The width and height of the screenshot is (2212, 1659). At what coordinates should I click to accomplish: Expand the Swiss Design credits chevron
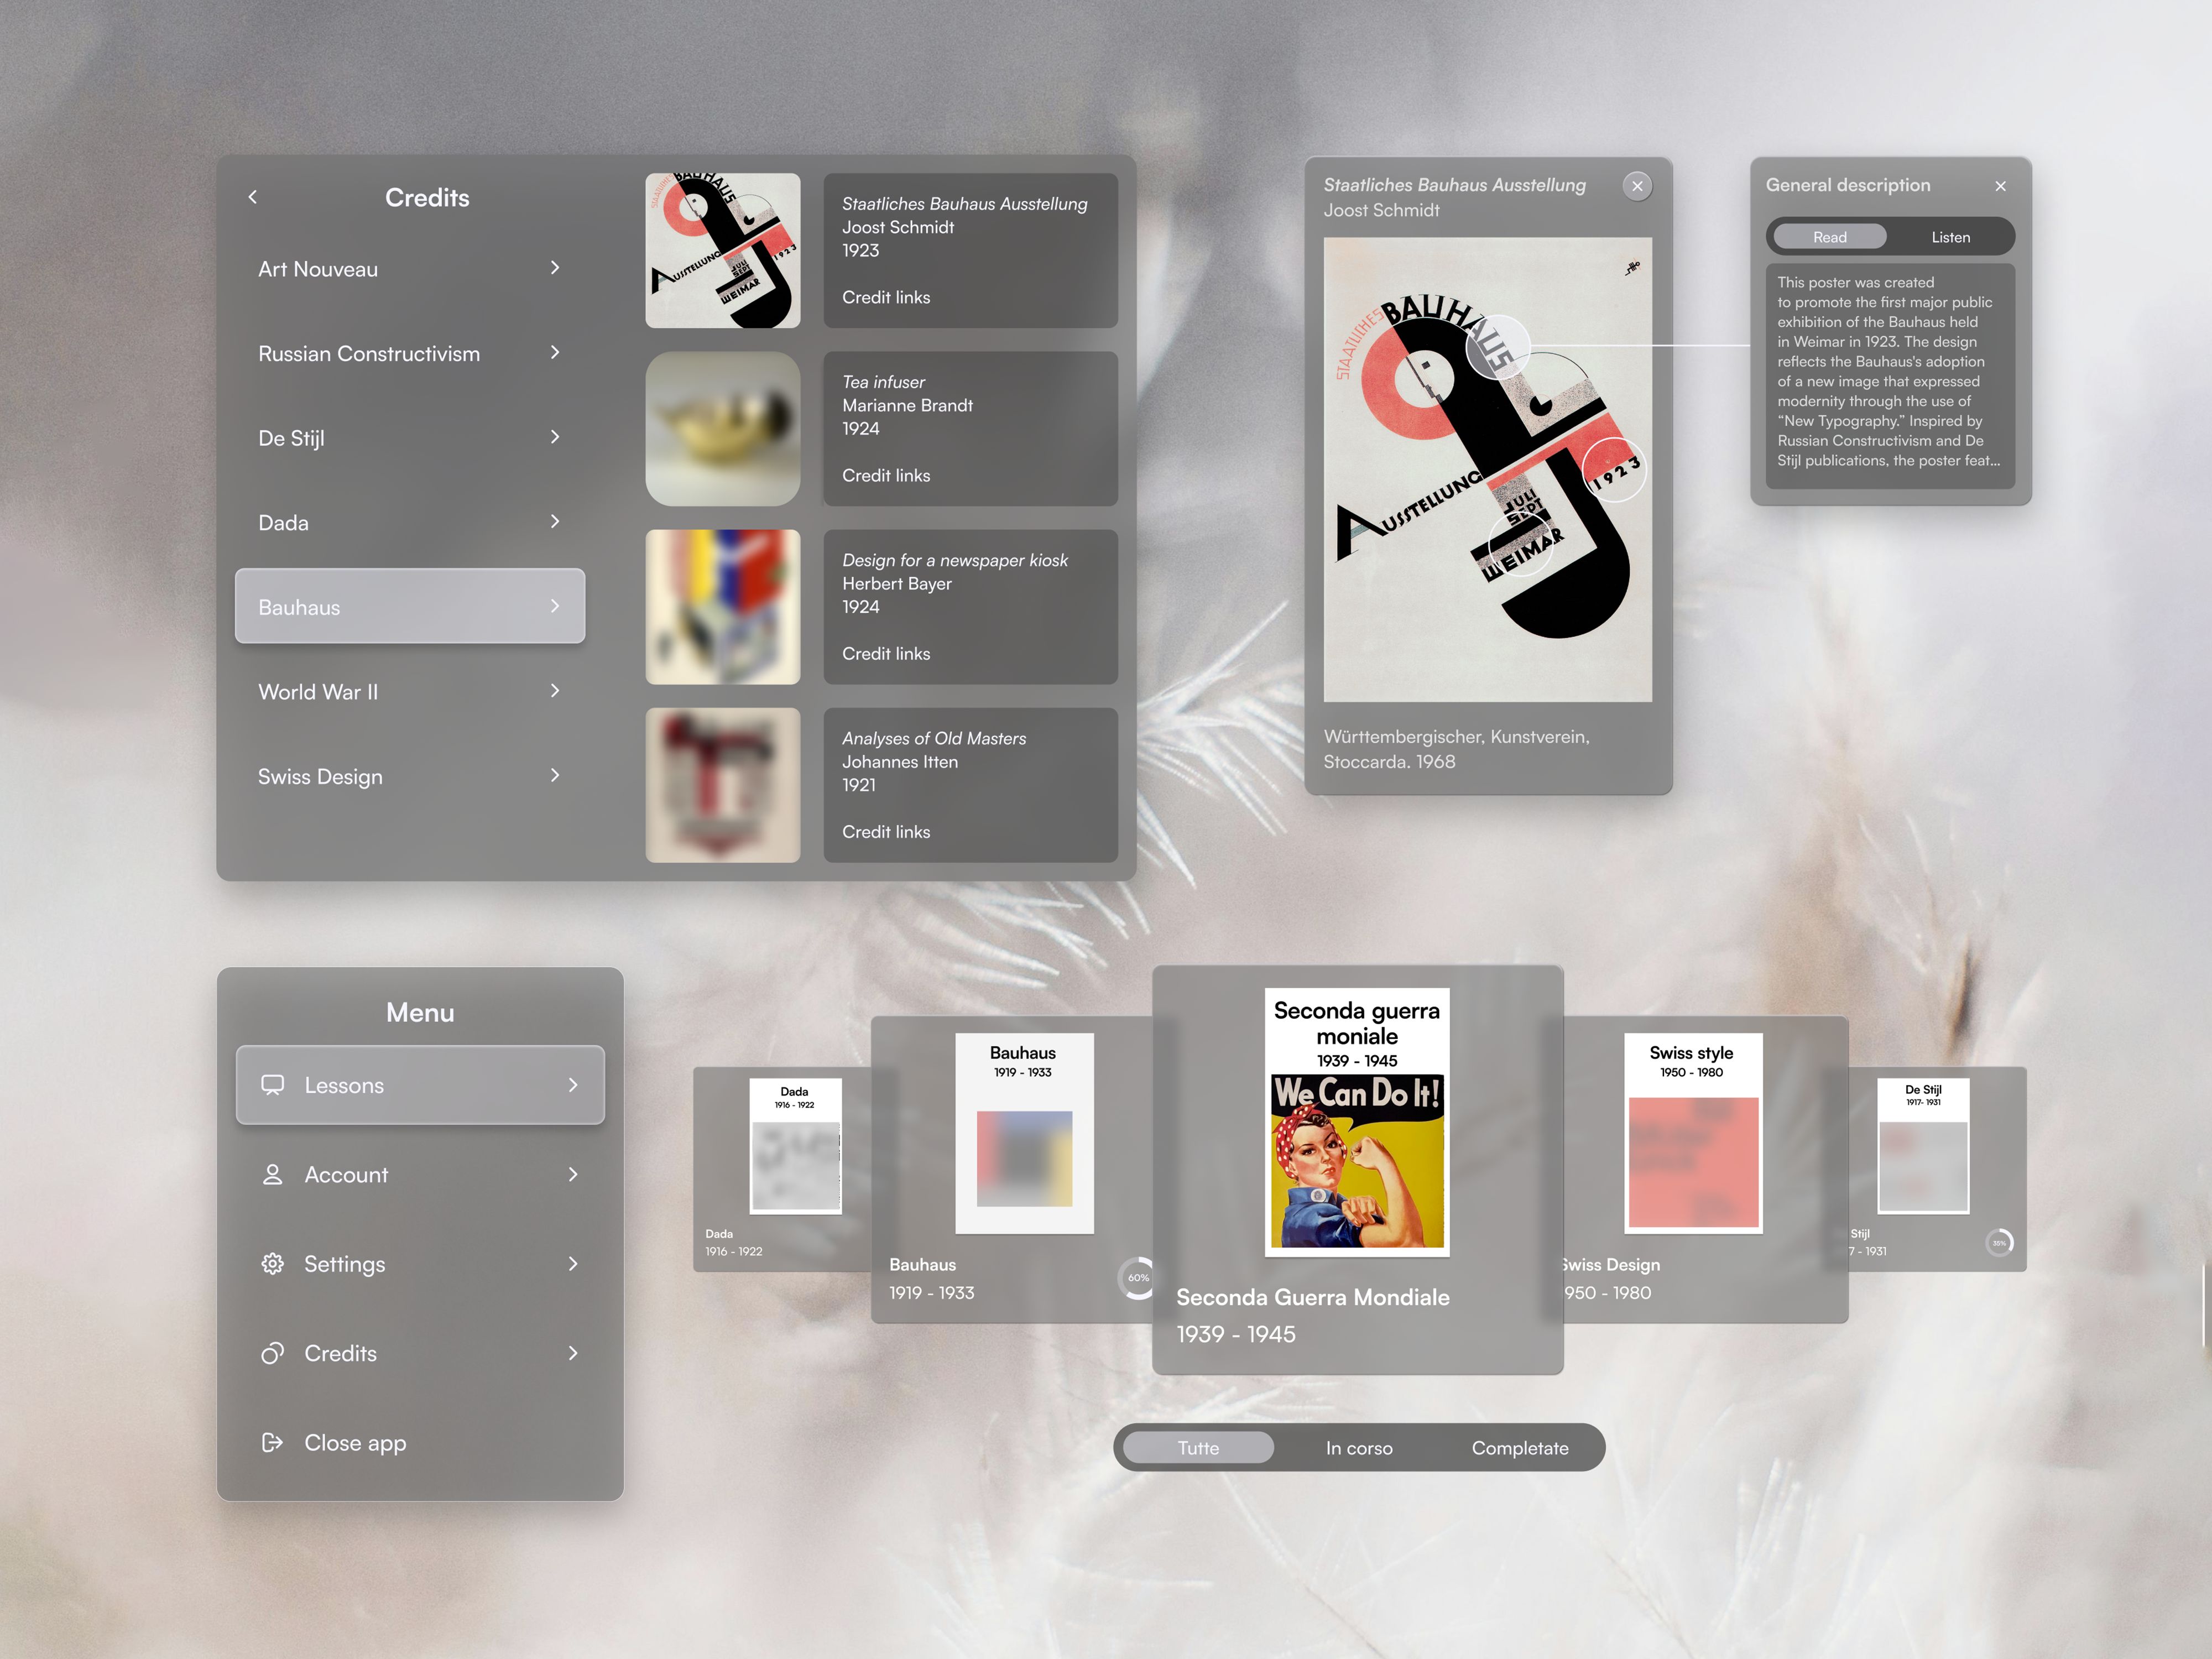click(x=555, y=776)
